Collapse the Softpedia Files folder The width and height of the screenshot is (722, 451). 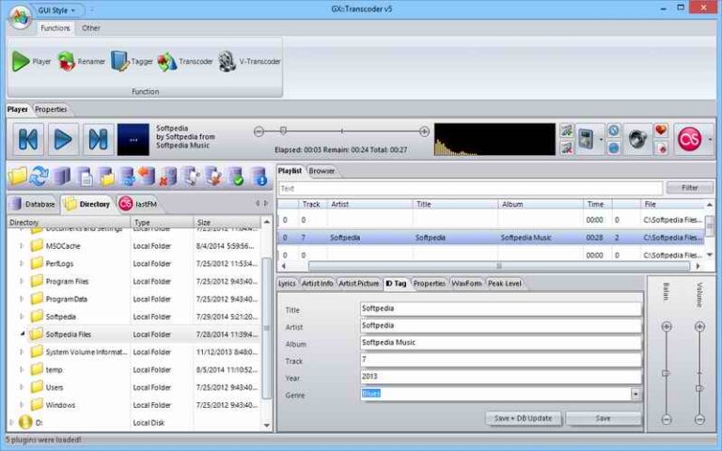pos(23,334)
